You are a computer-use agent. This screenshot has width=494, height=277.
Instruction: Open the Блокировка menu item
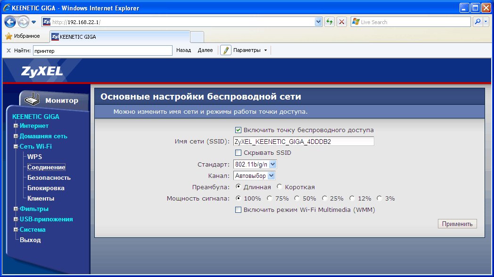pos(46,188)
